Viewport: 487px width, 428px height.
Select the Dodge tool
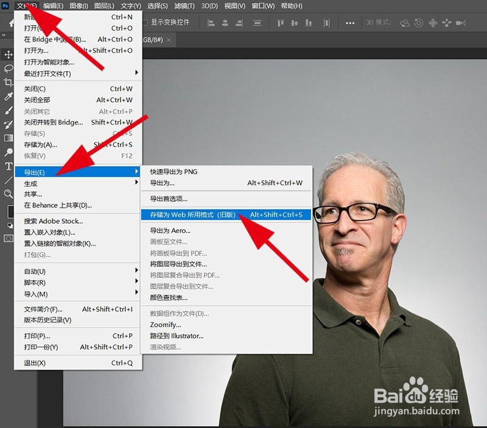(9, 152)
